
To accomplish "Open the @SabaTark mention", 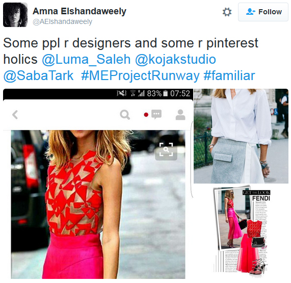I will (x=38, y=75).
